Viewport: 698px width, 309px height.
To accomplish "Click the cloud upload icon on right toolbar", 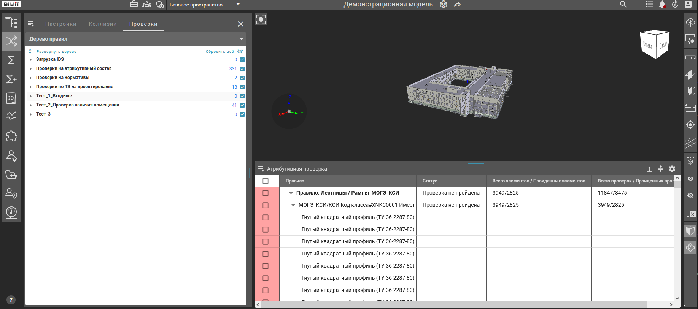I will (x=690, y=22).
